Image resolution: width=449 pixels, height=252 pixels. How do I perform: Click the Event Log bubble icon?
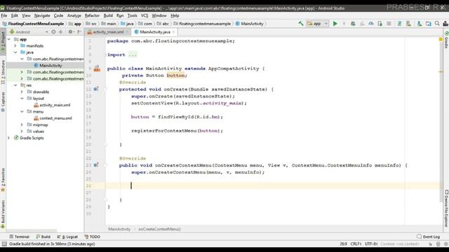pos(419,237)
